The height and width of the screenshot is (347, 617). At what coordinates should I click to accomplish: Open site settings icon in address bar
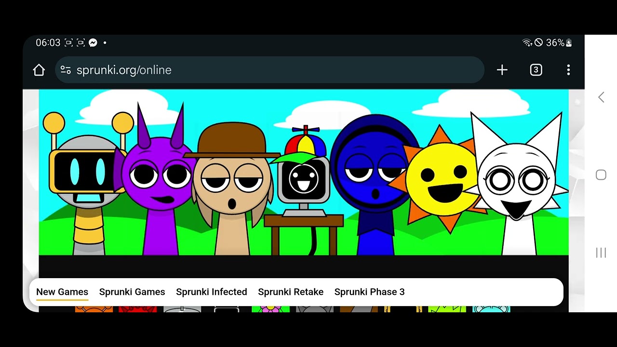coord(66,70)
